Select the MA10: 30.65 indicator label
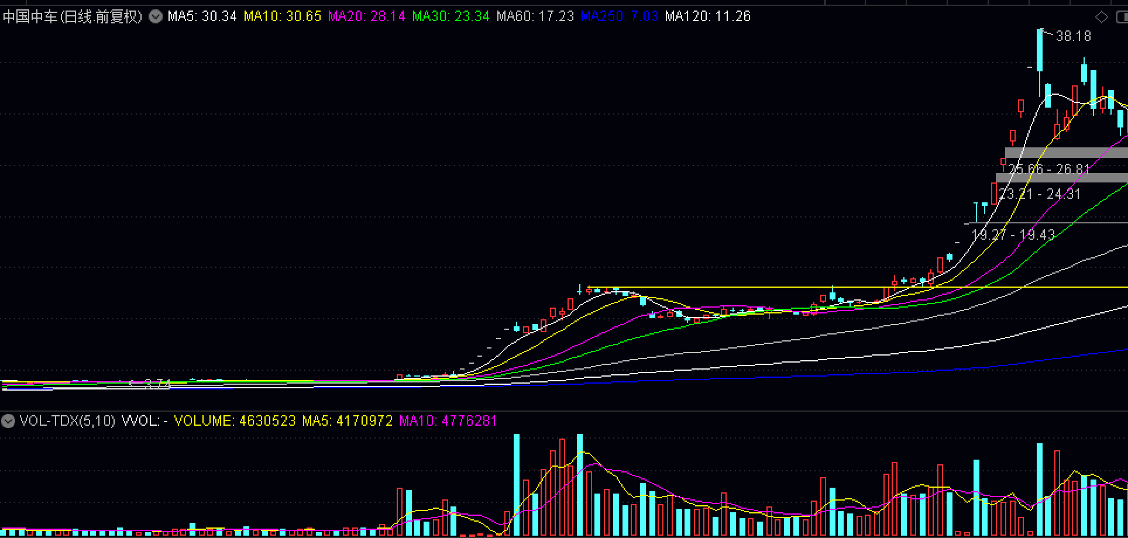The height and width of the screenshot is (538, 1128). (283, 16)
